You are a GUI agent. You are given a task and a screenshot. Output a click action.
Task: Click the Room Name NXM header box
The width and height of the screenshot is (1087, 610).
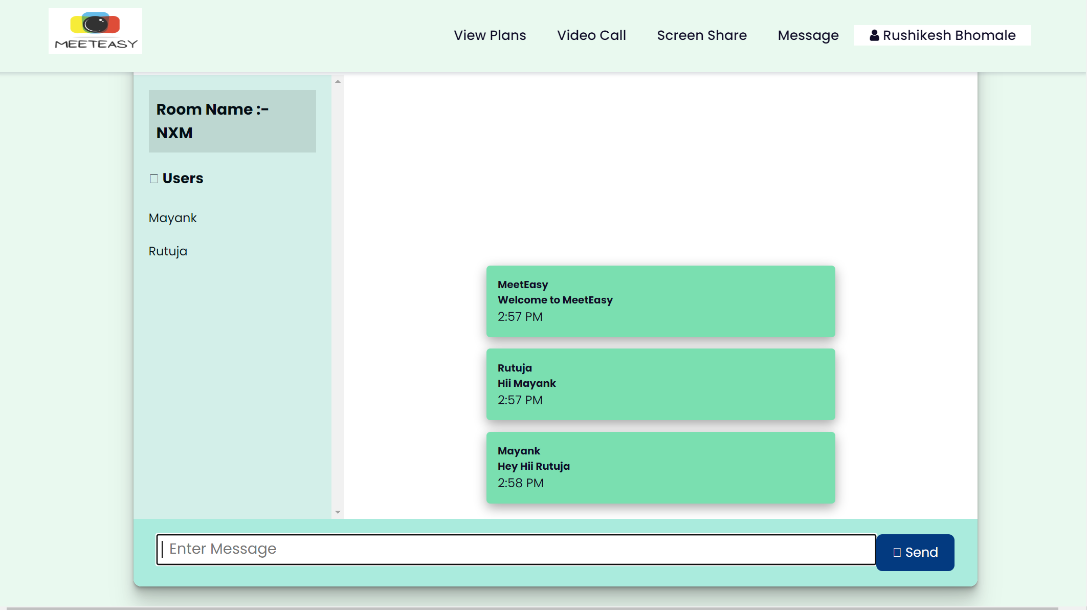point(232,121)
